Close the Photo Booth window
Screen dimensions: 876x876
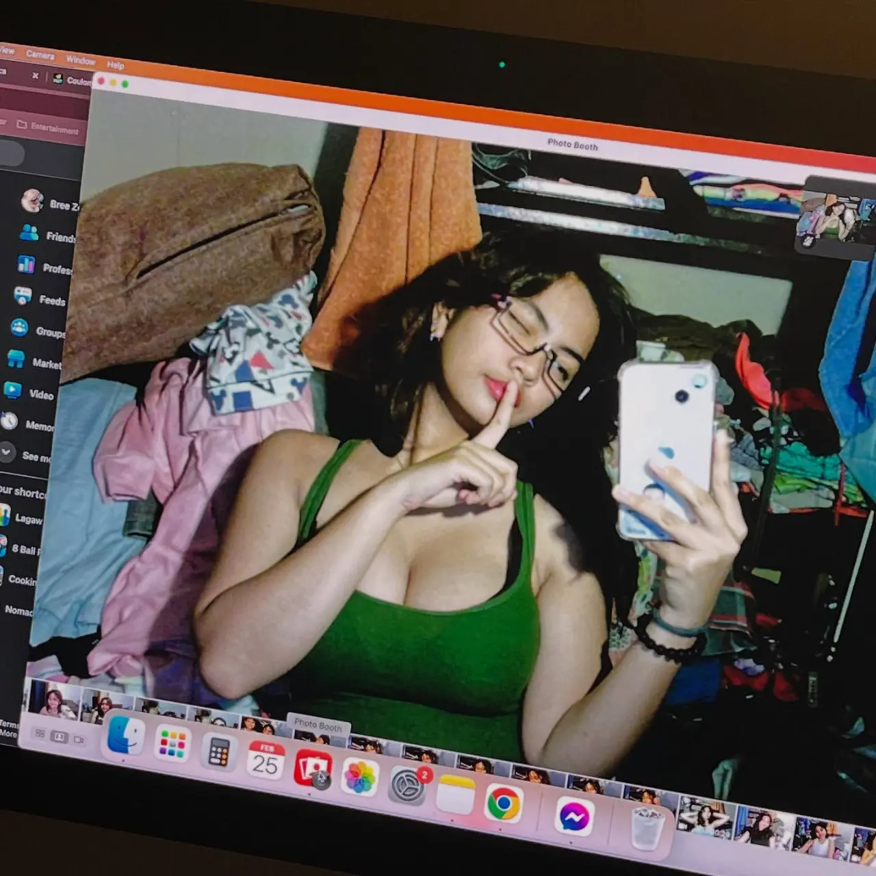101,81
